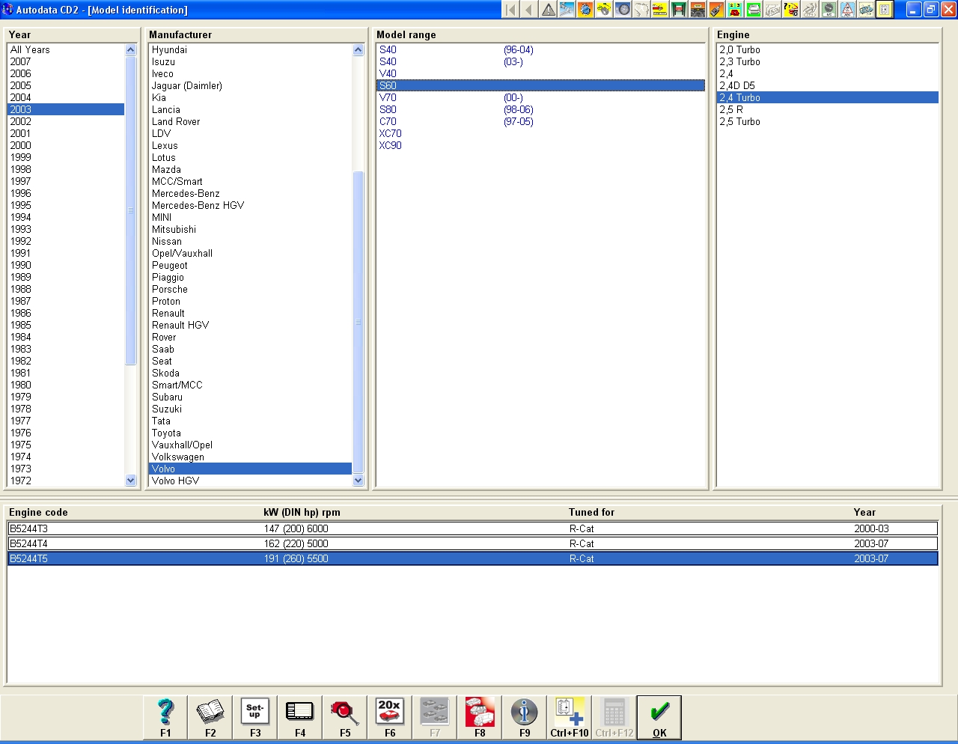The image size is (958, 744).
Task: Choose Volkswagen manufacturer
Action: [x=250, y=457]
